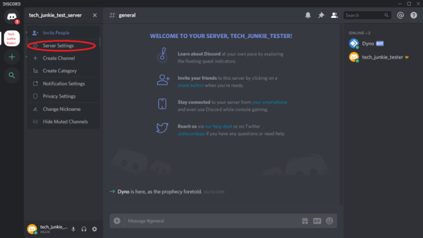This screenshot has height=238, width=423.
Task: Open the Nitro gift icon
Action: pos(305,221)
